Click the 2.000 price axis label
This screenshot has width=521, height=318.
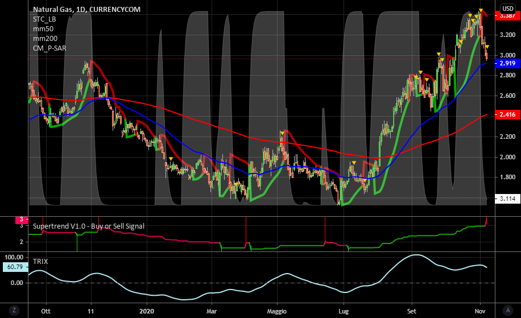(507, 157)
